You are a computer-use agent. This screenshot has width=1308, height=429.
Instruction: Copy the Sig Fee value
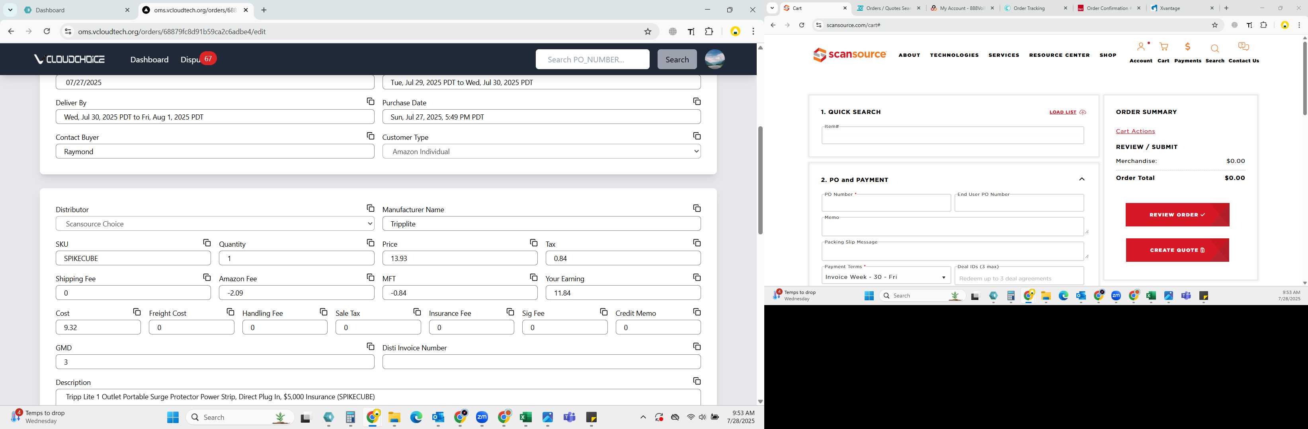point(604,312)
